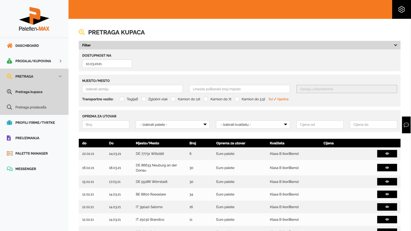View details of DE 77731 Willstätt row

tap(387, 154)
